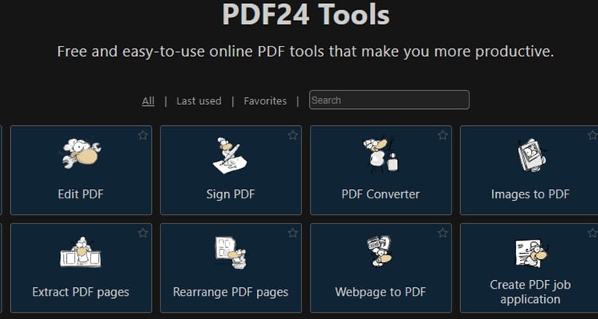
Task: Show All tools filter
Action: [148, 101]
